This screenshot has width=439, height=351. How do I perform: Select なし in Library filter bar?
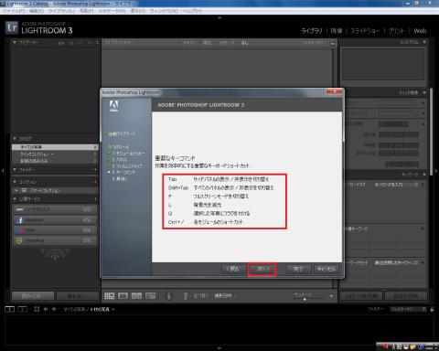click(x=244, y=43)
